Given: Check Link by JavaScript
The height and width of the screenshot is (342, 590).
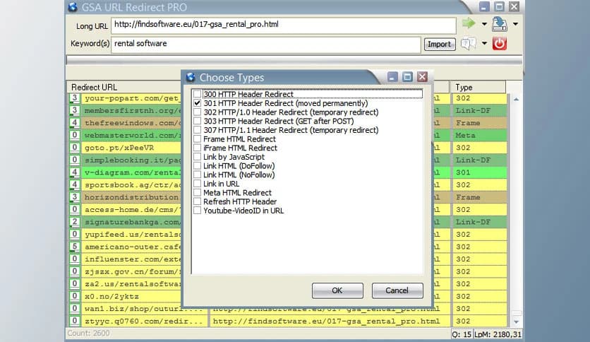Looking at the screenshot, I should point(197,157).
